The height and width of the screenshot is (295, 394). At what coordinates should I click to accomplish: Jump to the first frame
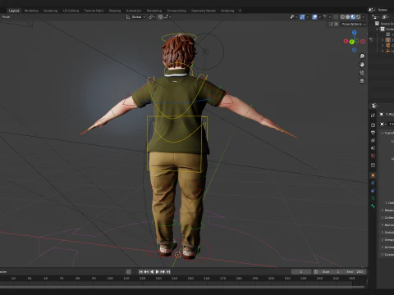point(140,272)
